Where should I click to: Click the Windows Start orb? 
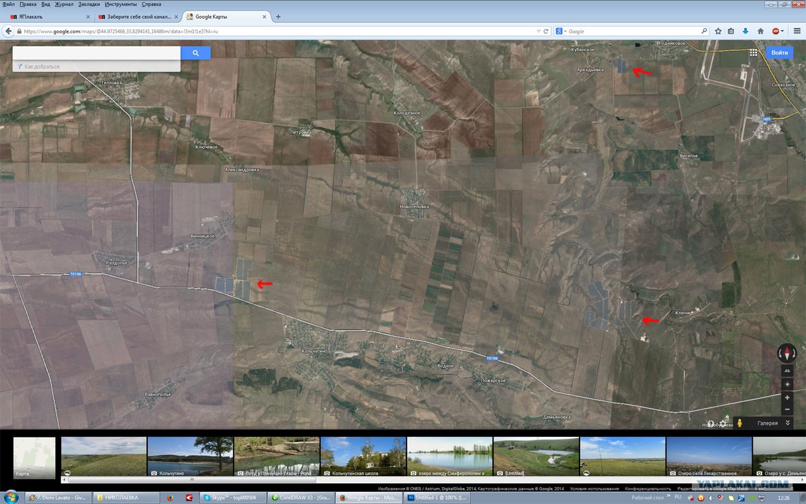(11, 497)
